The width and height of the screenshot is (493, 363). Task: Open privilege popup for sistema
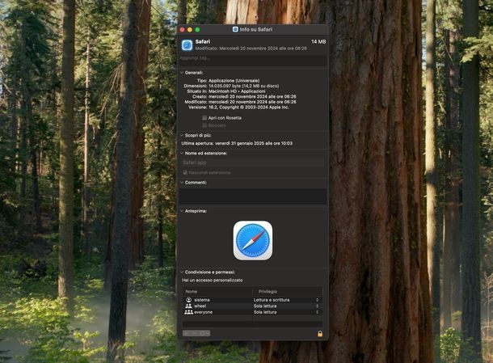pyautogui.click(x=317, y=300)
